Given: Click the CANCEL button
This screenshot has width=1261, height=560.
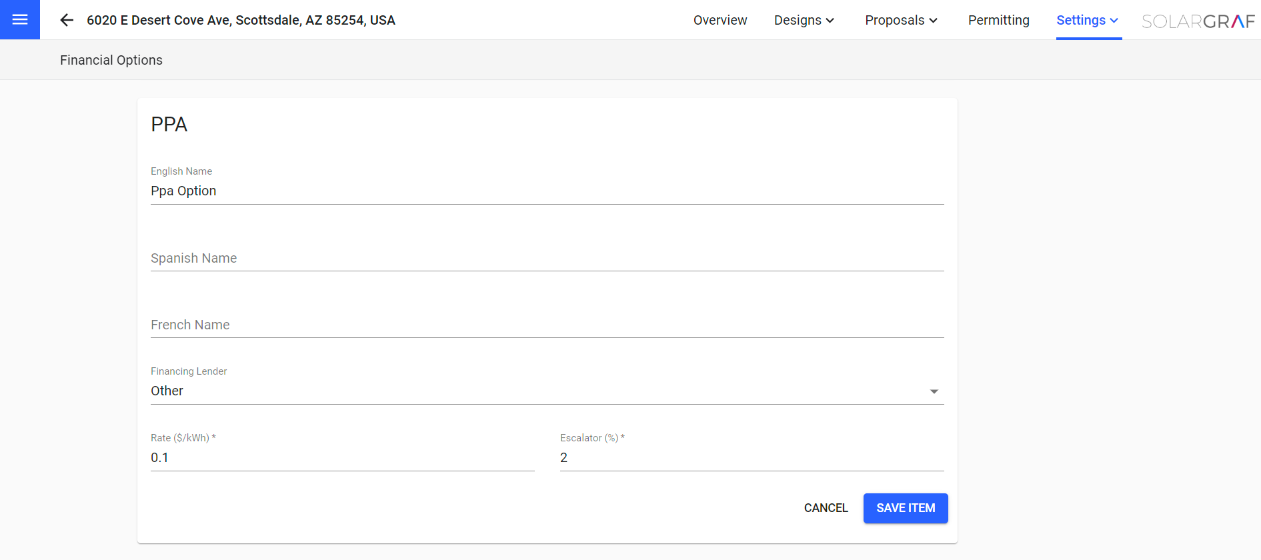Looking at the screenshot, I should coord(826,508).
